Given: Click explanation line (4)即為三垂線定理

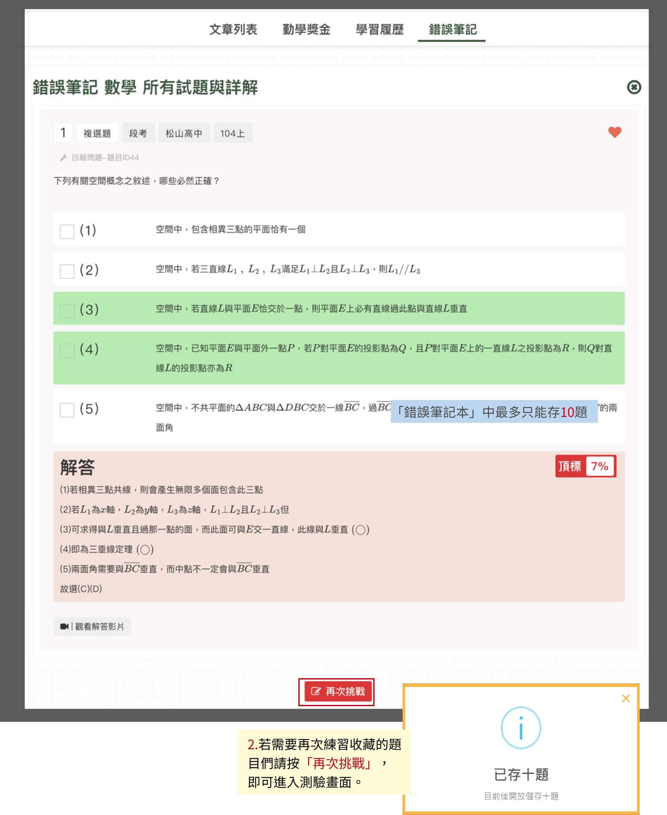Looking at the screenshot, I should pyautogui.click(x=107, y=549).
